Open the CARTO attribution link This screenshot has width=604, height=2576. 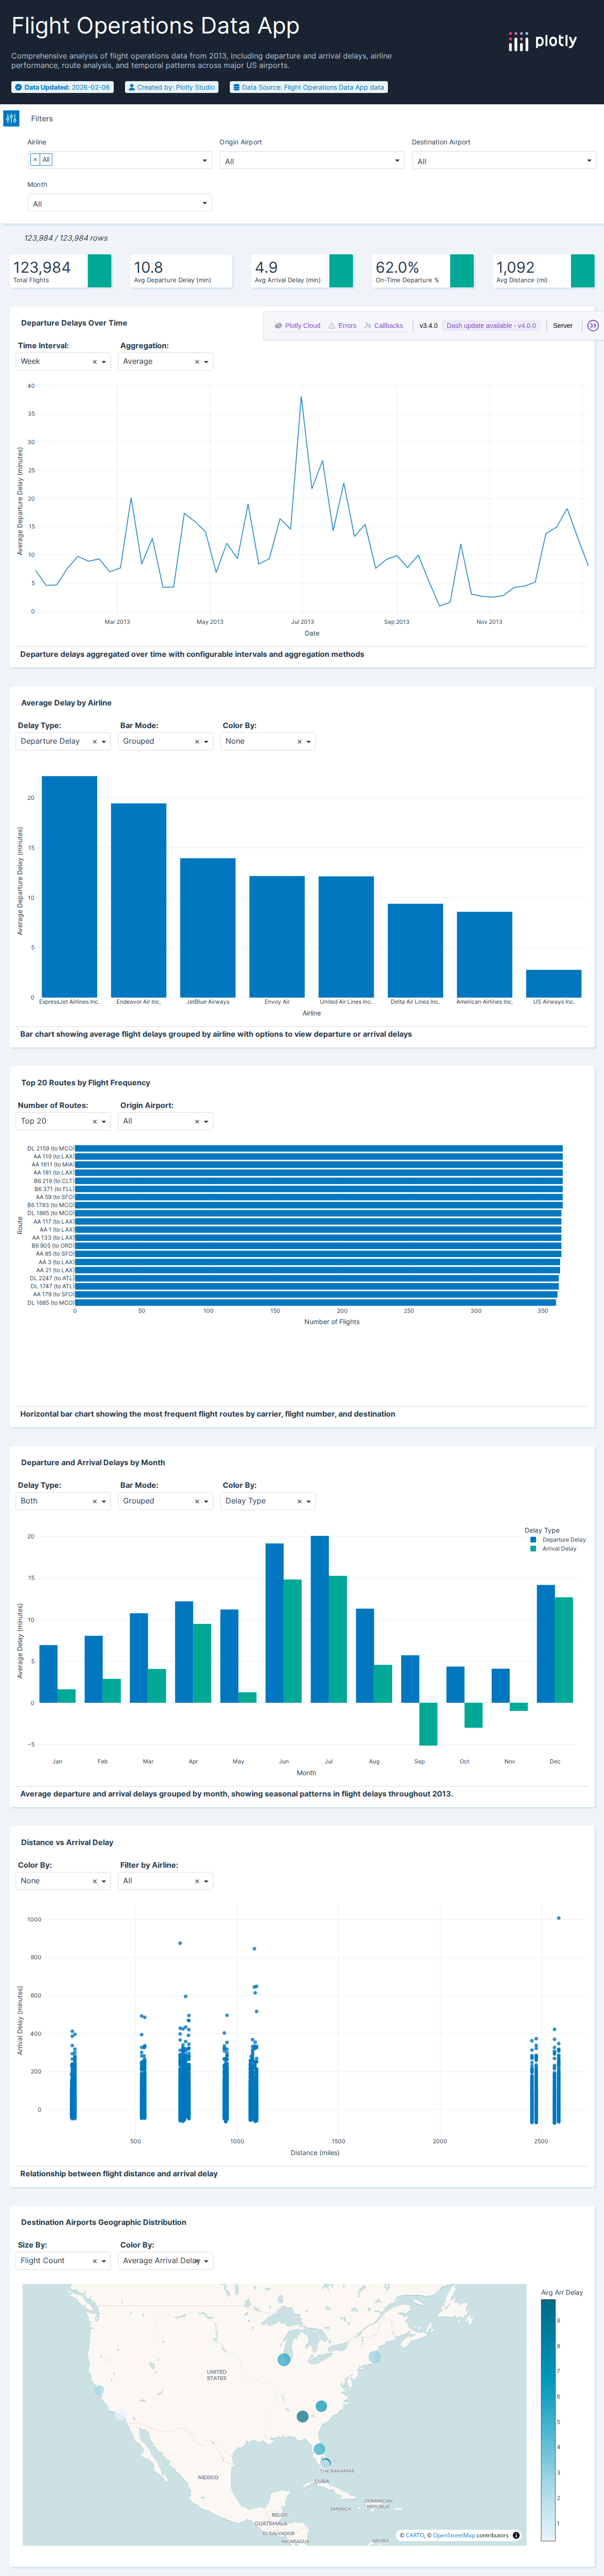[414, 2535]
